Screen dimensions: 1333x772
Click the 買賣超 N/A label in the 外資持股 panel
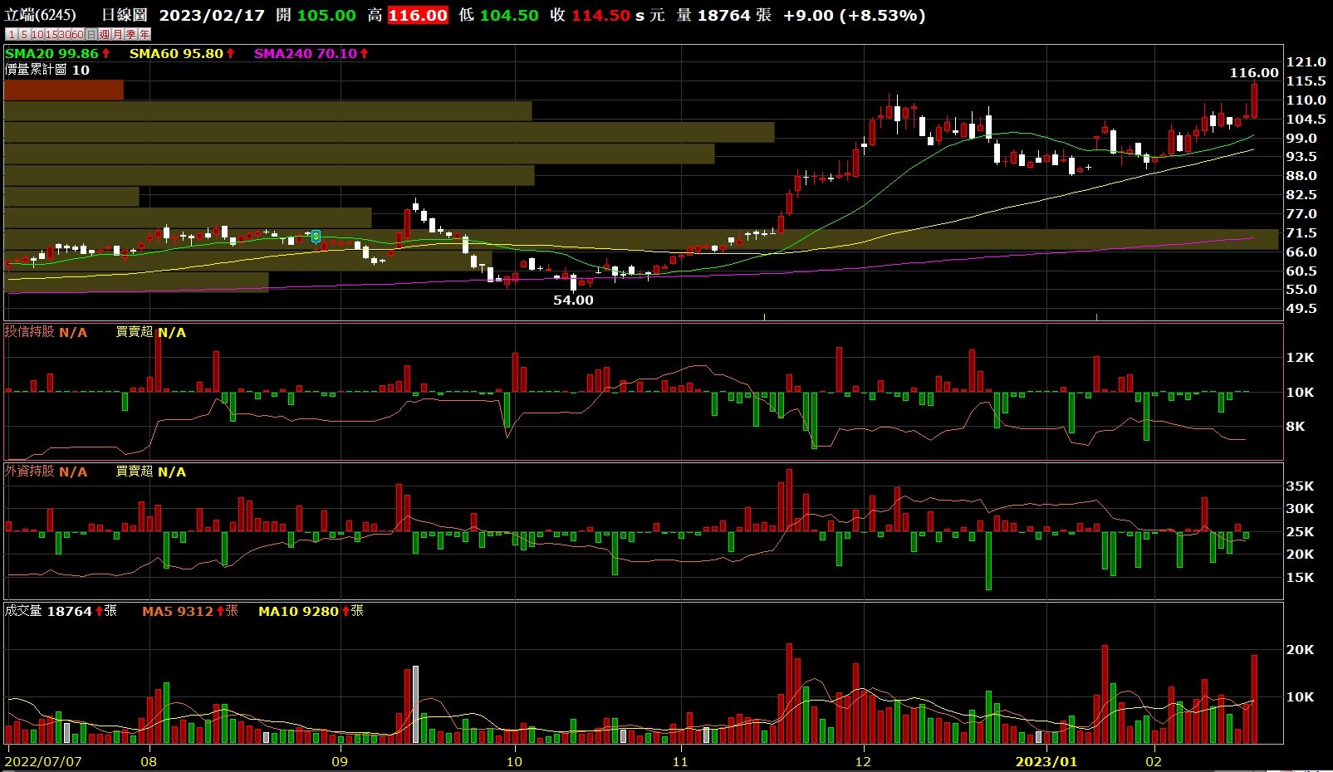tap(150, 472)
